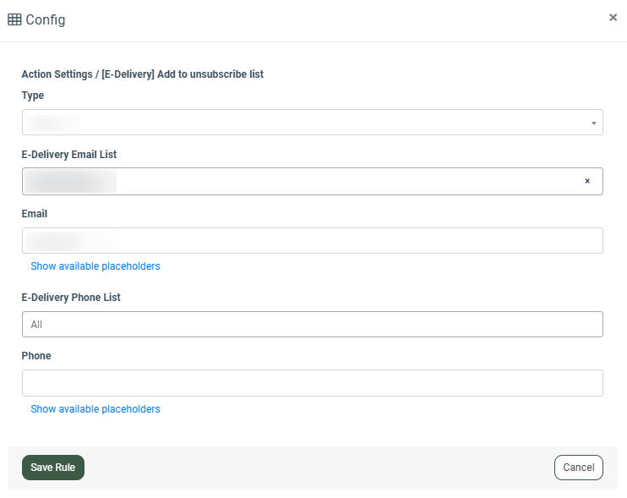Cancel the config dialog

click(x=579, y=468)
